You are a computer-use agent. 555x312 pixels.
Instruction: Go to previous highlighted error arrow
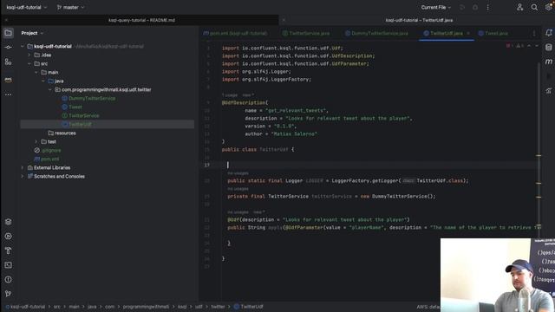tap(529, 46)
